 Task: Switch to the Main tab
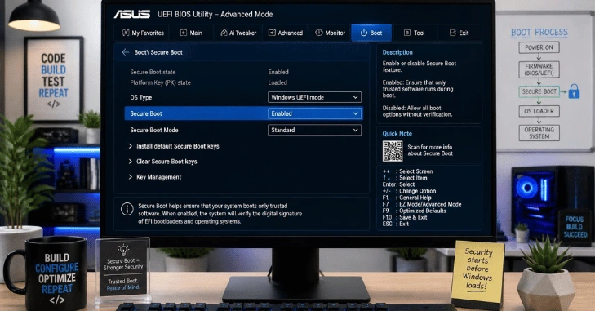pos(191,33)
